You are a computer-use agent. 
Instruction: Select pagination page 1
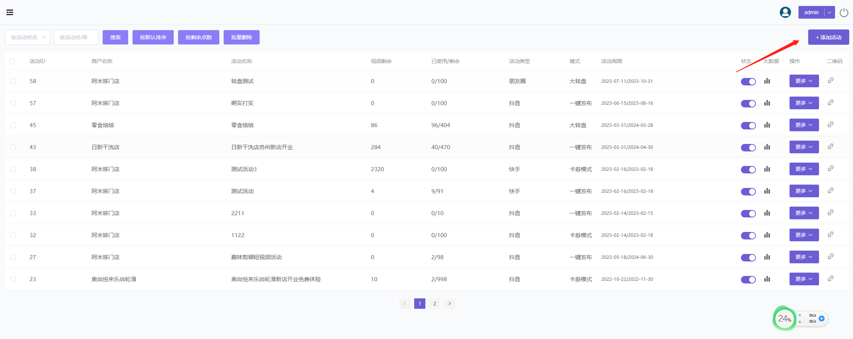[420, 304]
